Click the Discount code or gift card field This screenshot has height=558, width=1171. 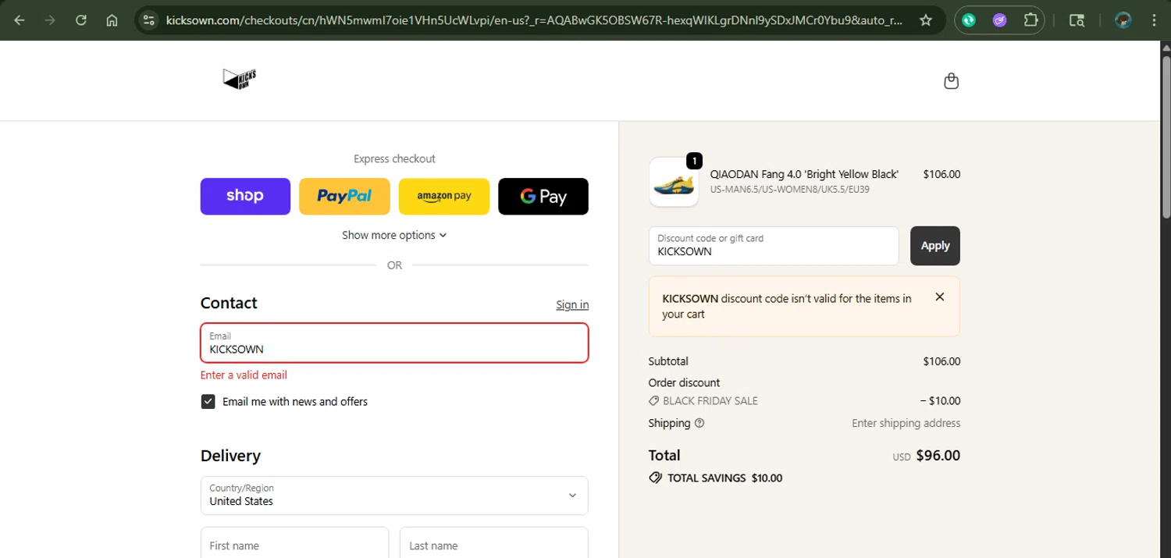tap(774, 246)
